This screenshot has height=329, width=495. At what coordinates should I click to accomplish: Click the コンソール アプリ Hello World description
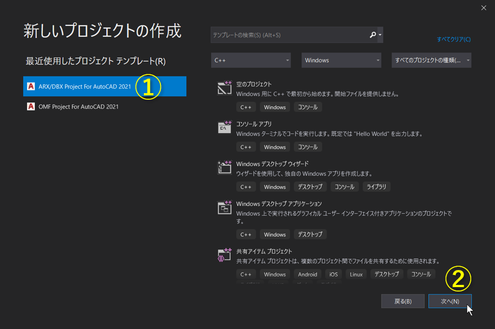pos(329,133)
